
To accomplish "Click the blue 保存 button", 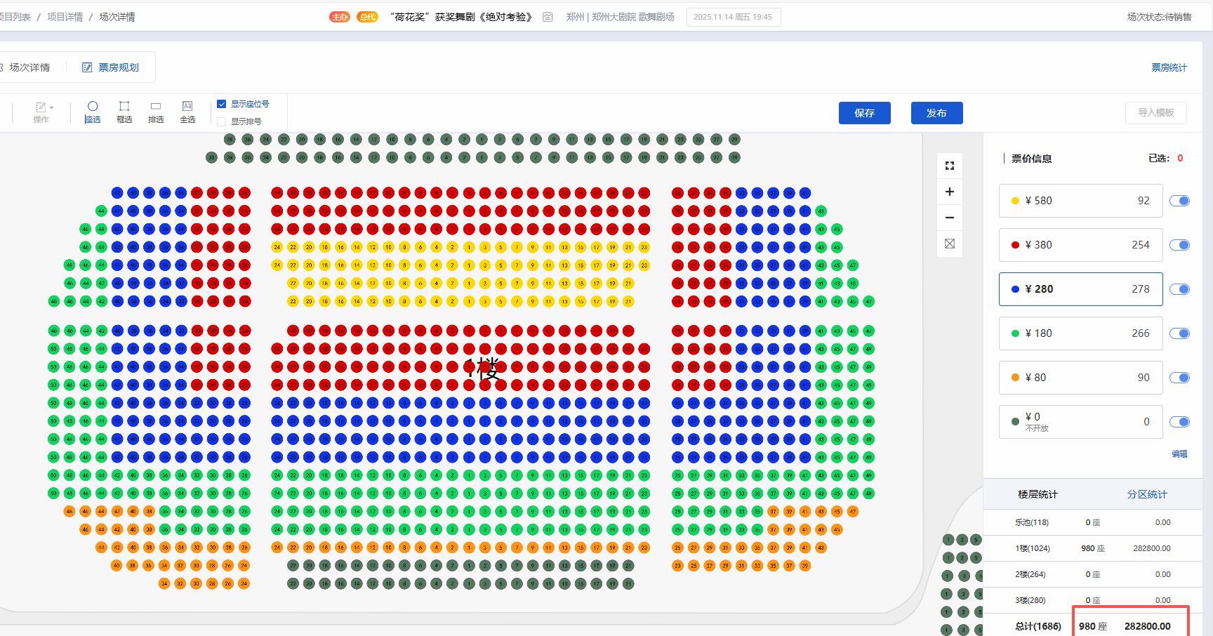I will [864, 113].
